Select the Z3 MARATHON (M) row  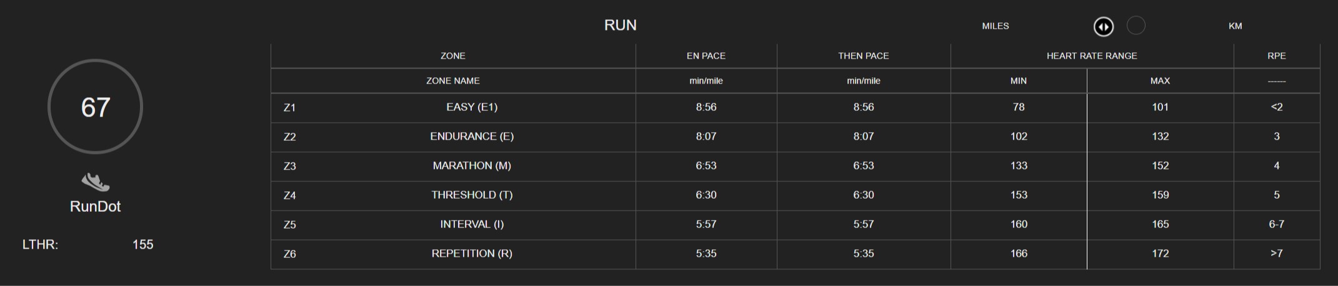tap(795, 166)
